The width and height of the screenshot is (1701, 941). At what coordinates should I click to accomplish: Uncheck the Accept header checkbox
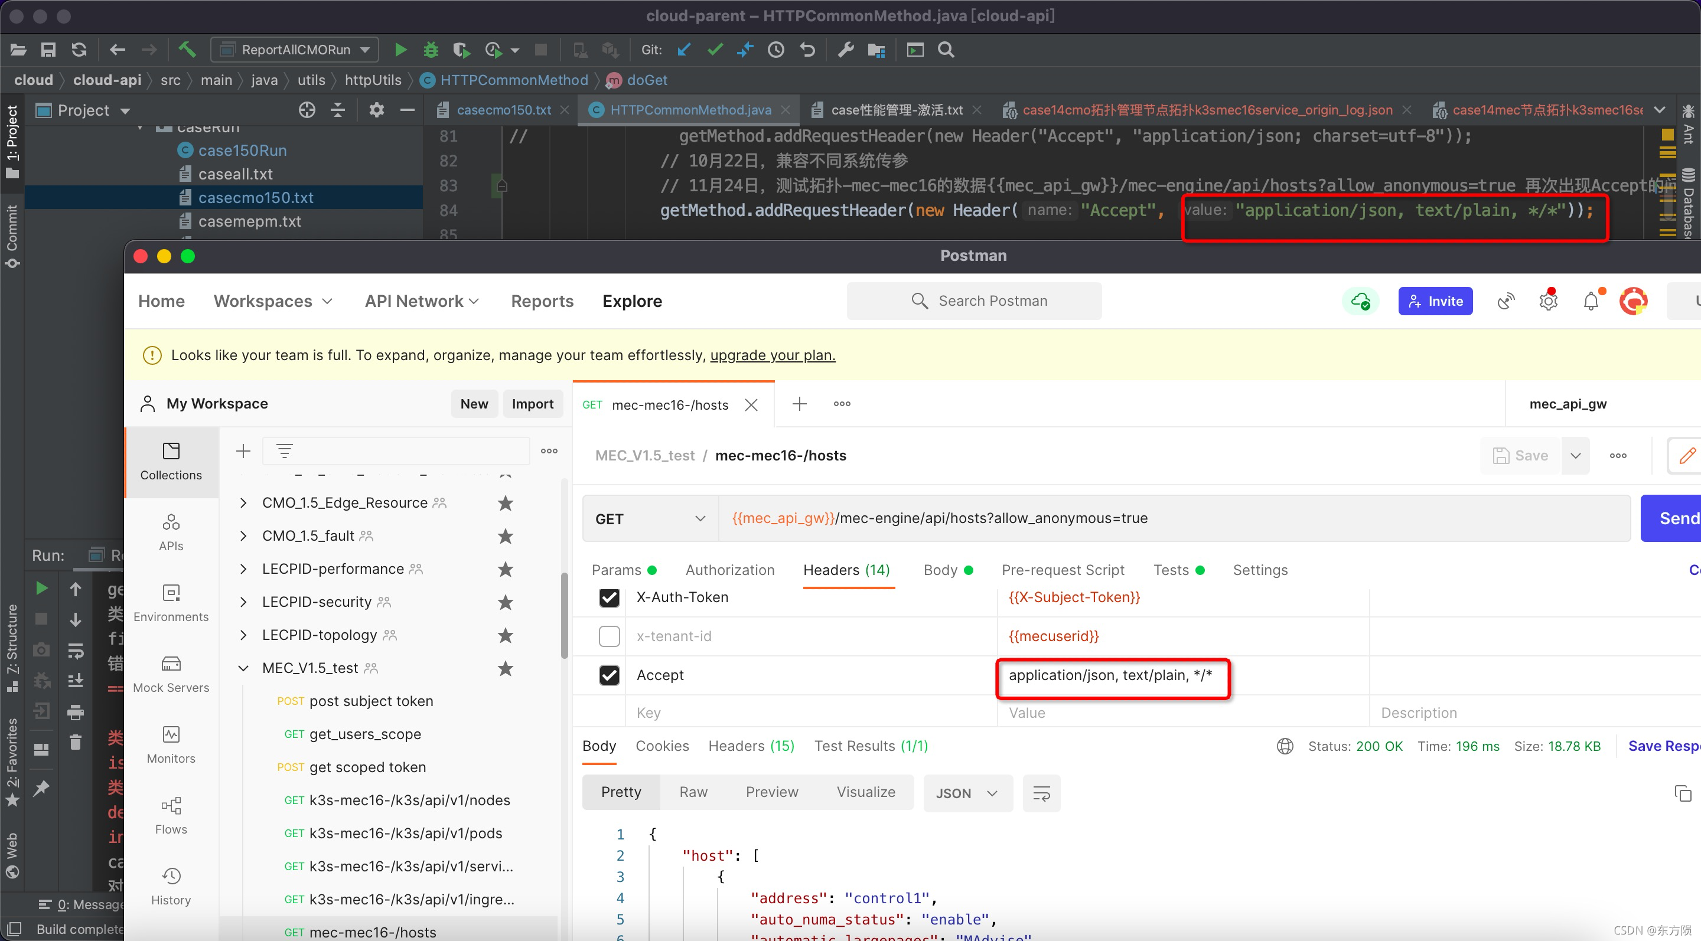coord(609,675)
